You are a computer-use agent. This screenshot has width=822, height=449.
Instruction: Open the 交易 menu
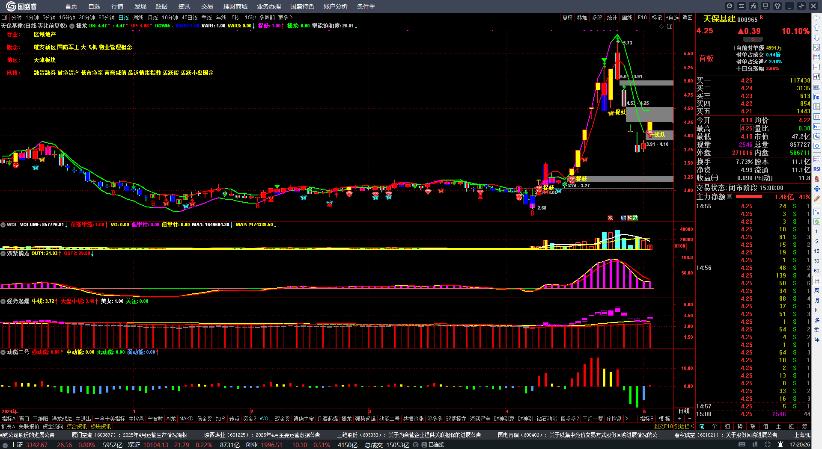point(207,6)
